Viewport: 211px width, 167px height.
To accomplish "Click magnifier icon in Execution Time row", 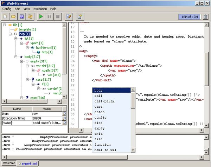I will pos(64,118).
